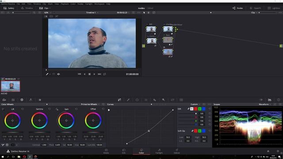
Task: Adjust the Lift master wheel slider
Action: 12,132
